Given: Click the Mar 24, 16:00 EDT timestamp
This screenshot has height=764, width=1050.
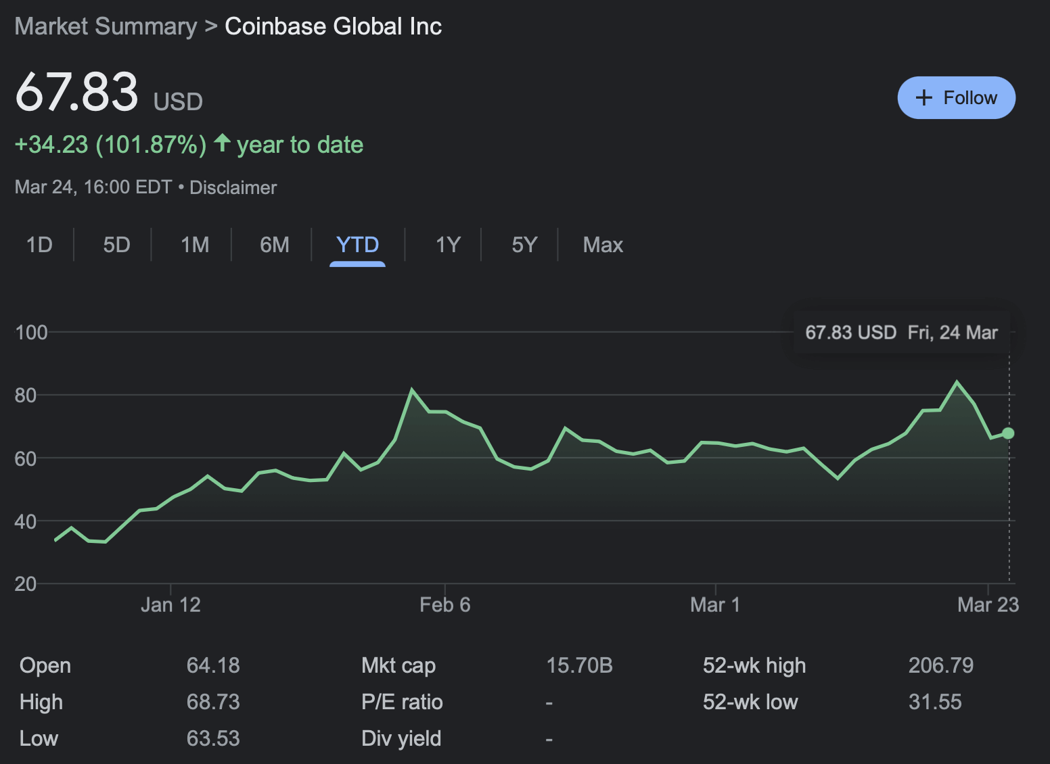Looking at the screenshot, I should click(93, 187).
